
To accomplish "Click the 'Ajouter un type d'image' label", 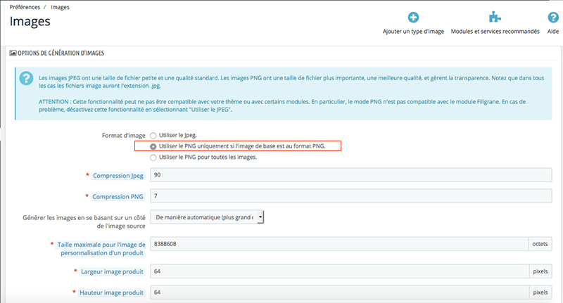I will [x=413, y=32].
